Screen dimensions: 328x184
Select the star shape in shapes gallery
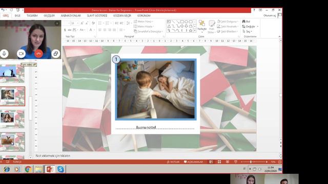[191, 31]
